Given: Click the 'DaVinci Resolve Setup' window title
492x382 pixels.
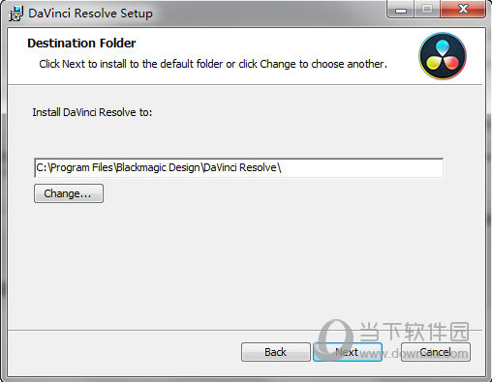Looking at the screenshot, I should click(90, 14).
